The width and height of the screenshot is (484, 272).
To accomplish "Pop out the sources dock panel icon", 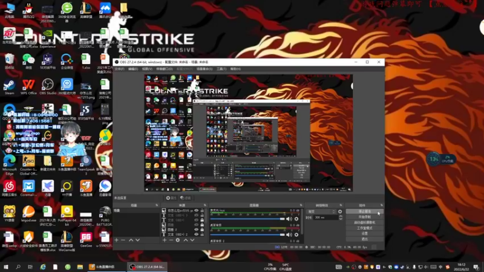I will coord(204,206).
